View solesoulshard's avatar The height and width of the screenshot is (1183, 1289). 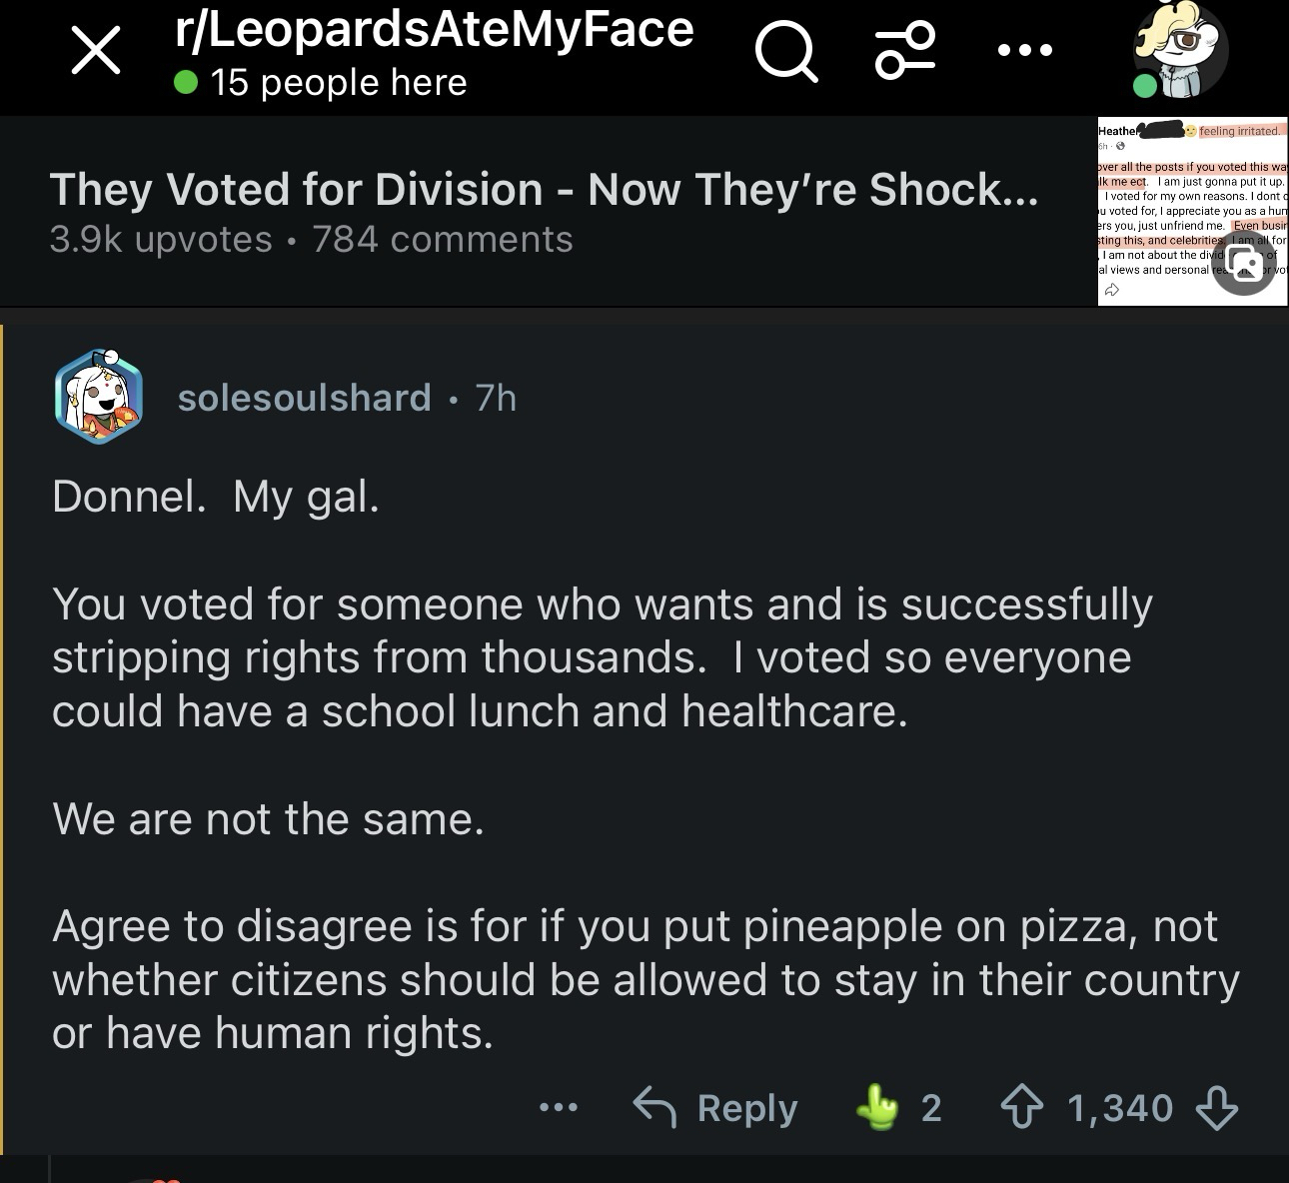[x=98, y=398]
